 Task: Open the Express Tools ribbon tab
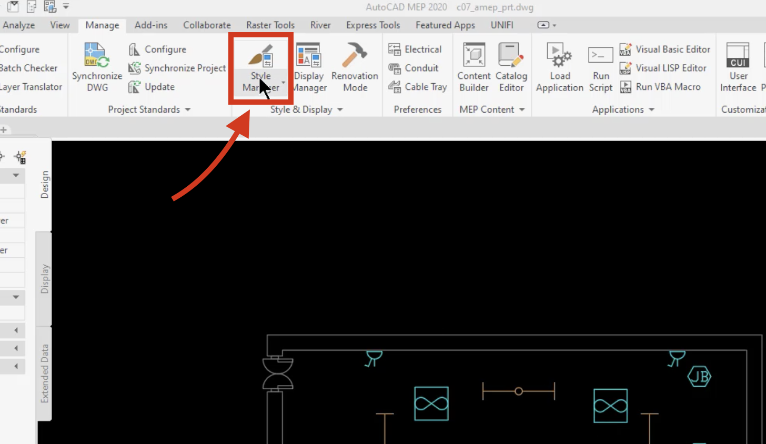373,25
